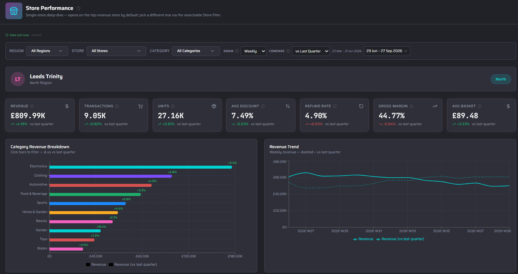The width and height of the screenshot is (518, 274).
Task: Click the Store Performance shop icon
Action: click(14, 11)
